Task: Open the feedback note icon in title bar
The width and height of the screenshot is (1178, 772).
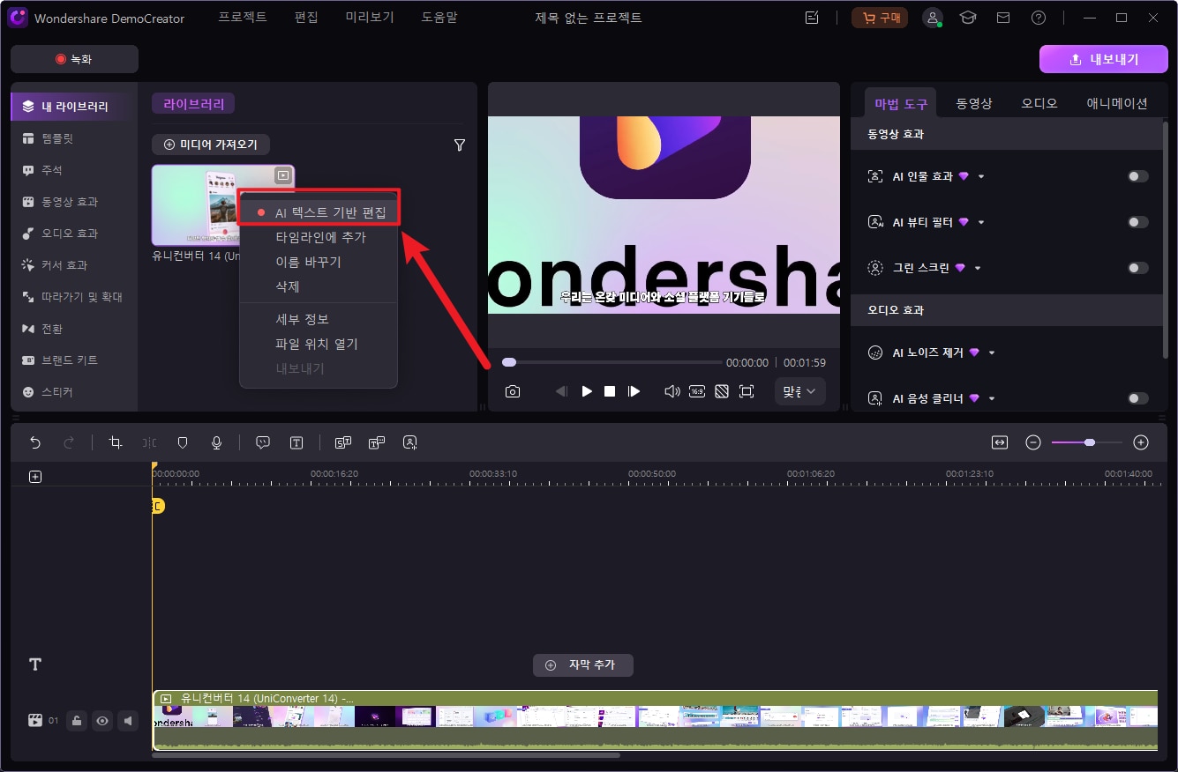Action: [813, 18]
